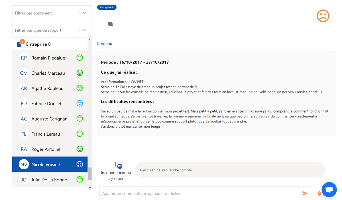Image resolution: width=342 pixels, height=200 pixels.
Task: Click Auguste Carignan's smiley icon
Action: [80, 119]
